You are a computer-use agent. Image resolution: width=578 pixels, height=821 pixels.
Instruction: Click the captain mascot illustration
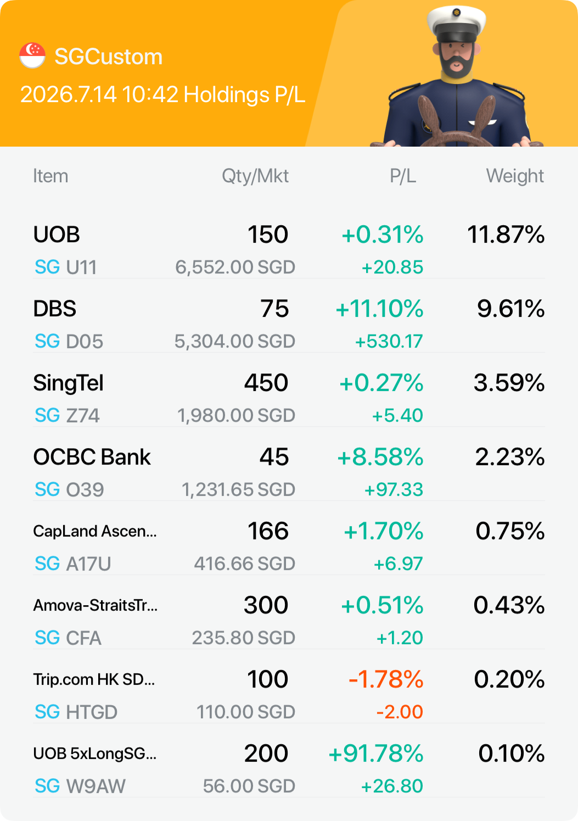[457, 77]
